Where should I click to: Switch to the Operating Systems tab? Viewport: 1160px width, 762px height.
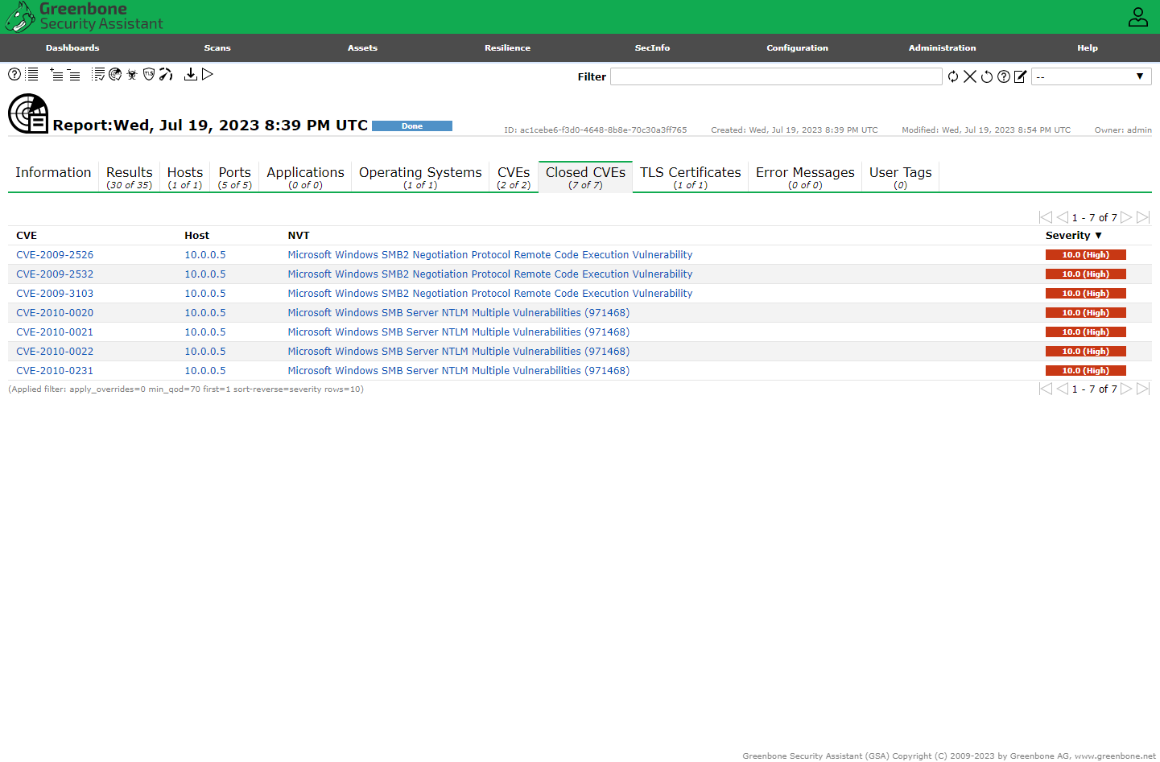420,177
